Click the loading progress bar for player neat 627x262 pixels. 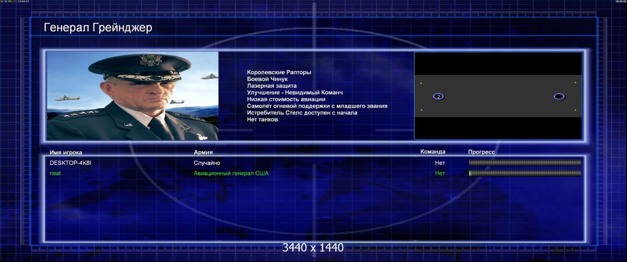coord(525,173)
